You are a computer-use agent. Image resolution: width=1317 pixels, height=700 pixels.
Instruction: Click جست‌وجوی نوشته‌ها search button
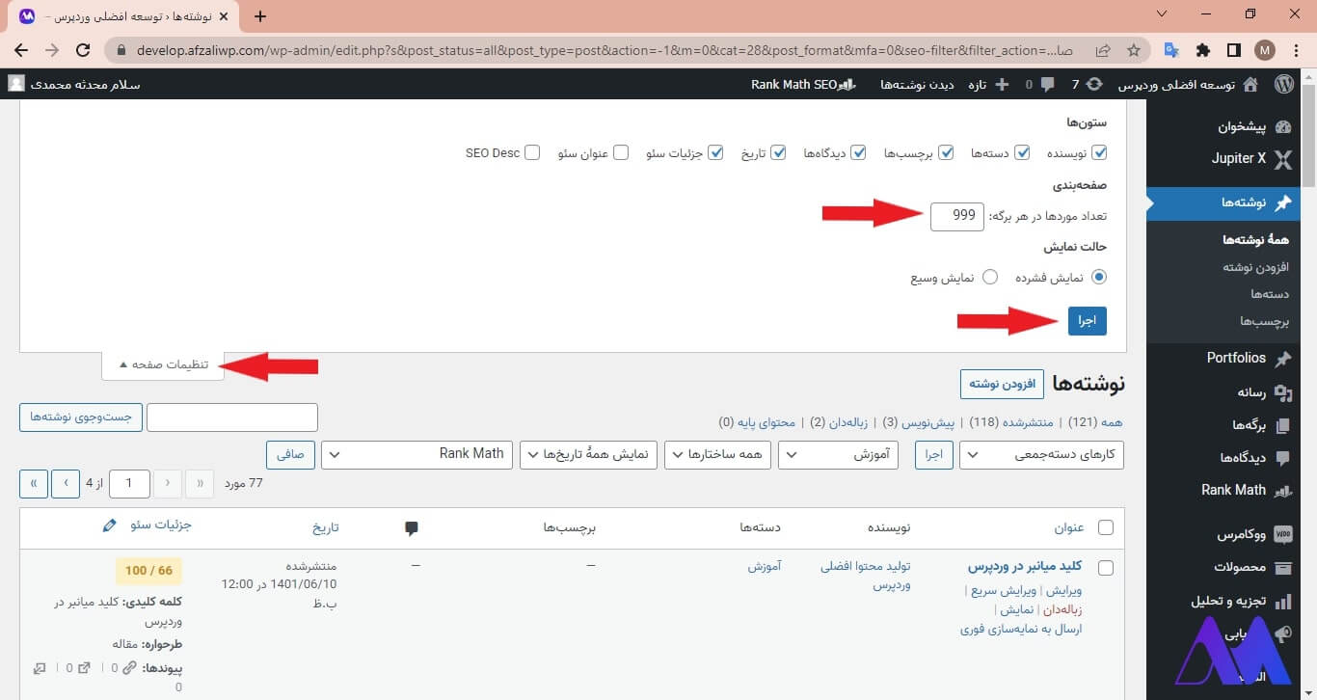(81, 417)
